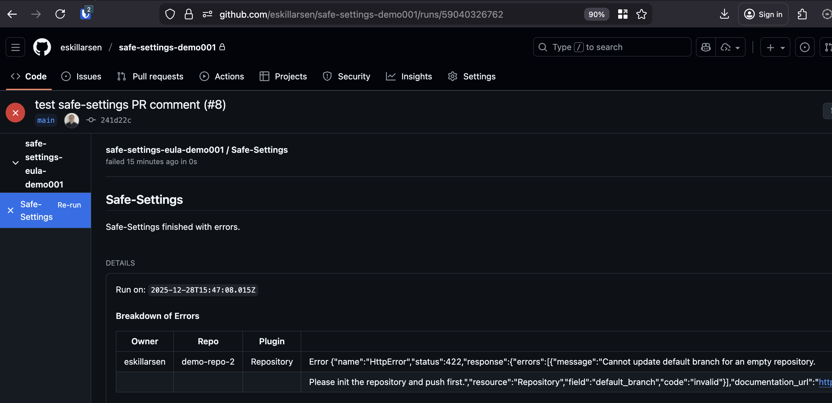Open the browser extensions puzzle icon
Viewport: 832px width, 403px height.
click(802, 14)
